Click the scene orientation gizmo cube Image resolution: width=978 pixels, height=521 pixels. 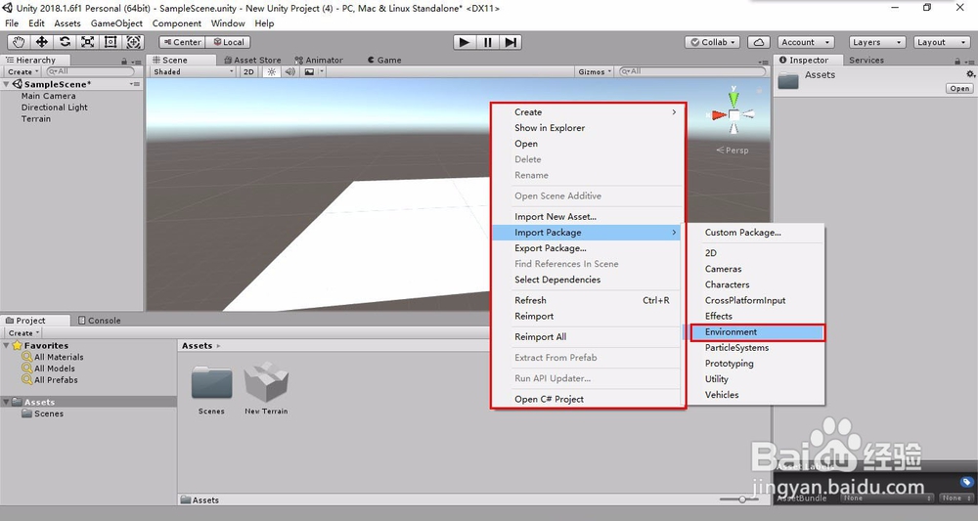[734, 114]
